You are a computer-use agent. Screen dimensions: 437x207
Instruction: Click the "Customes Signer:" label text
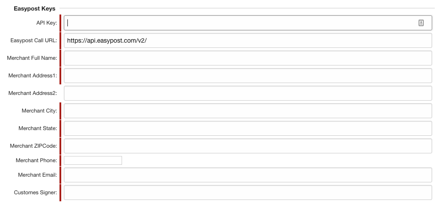pos(36,192)
